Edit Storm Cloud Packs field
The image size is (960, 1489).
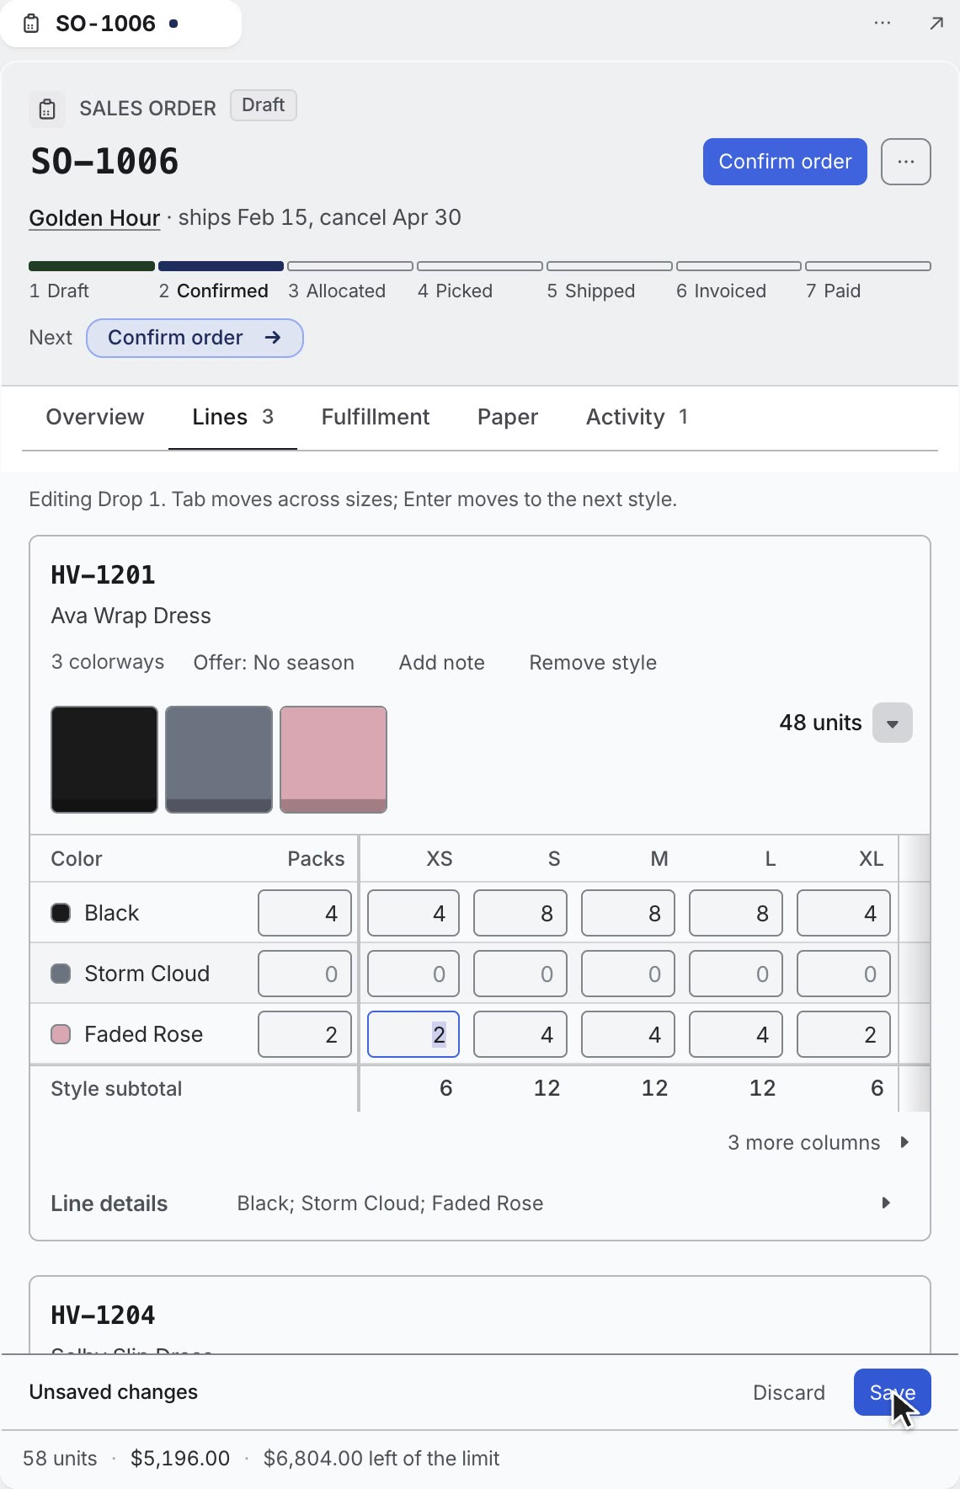pyautogui.click(x=305, y=974)
